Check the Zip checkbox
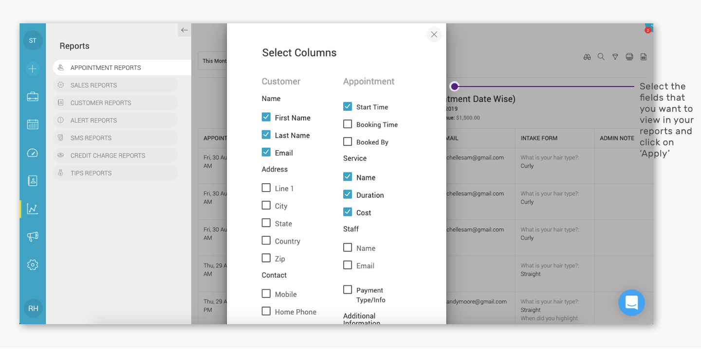 coord(266,258)
